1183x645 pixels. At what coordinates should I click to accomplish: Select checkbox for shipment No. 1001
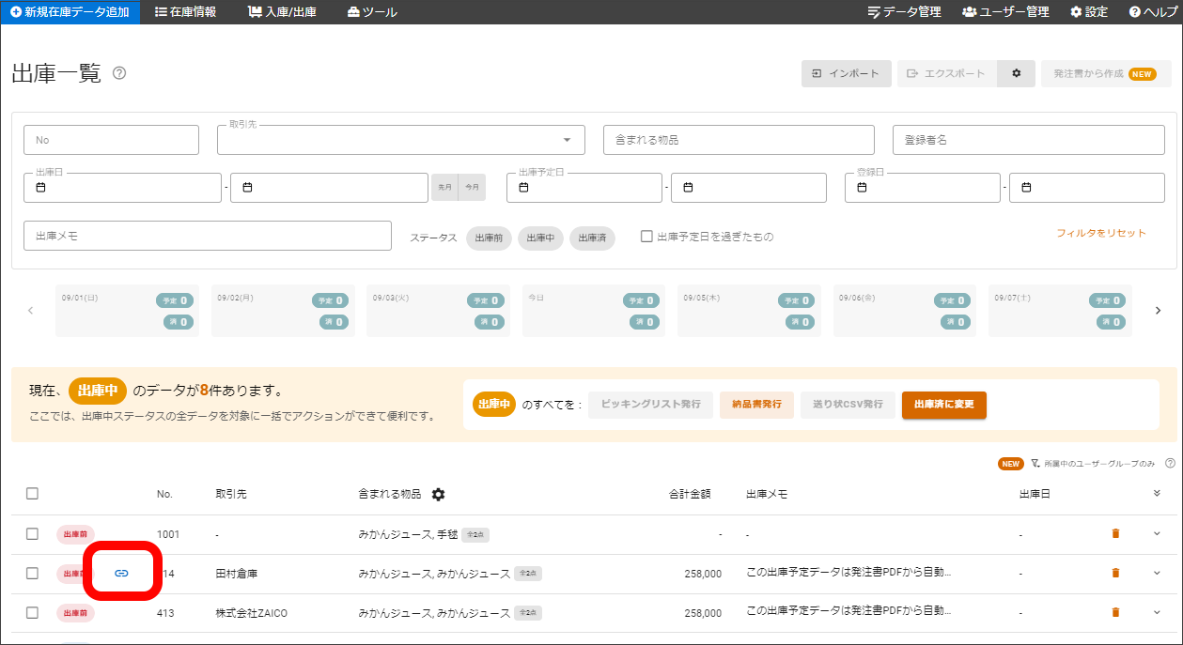[x=32, y=533]
